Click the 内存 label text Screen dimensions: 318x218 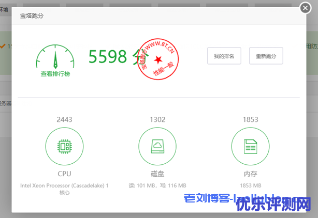point(251,174)
